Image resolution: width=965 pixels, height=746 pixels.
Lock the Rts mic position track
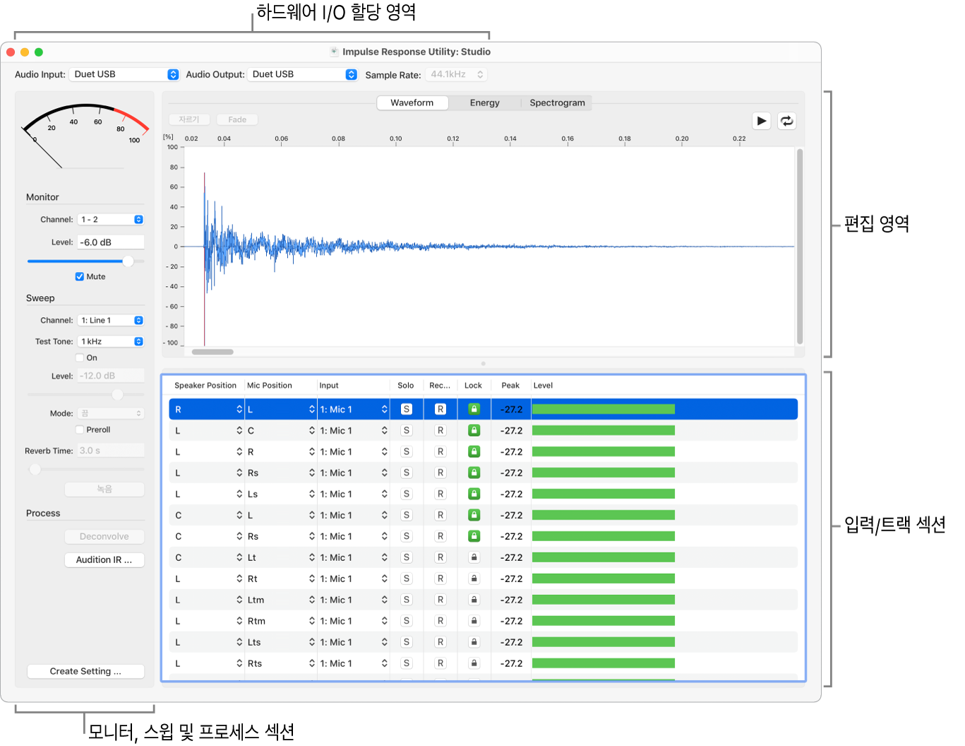[474, 663]
